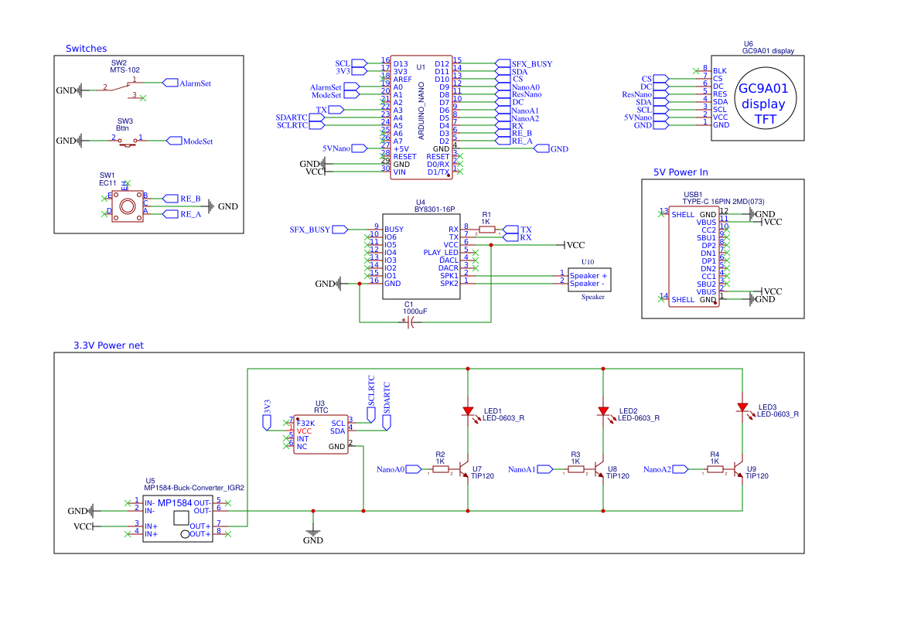Screen dimensions: 904x640
Task: Select the vertical "ARDUINO_NANO" label
Action: click(x=421, y=111)
